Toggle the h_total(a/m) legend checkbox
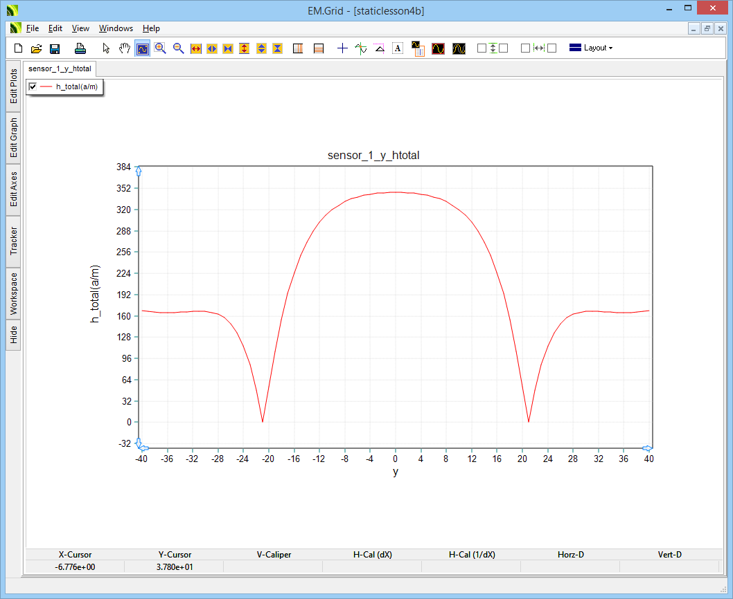The image size is (733, 599). [x=33, y=86]
